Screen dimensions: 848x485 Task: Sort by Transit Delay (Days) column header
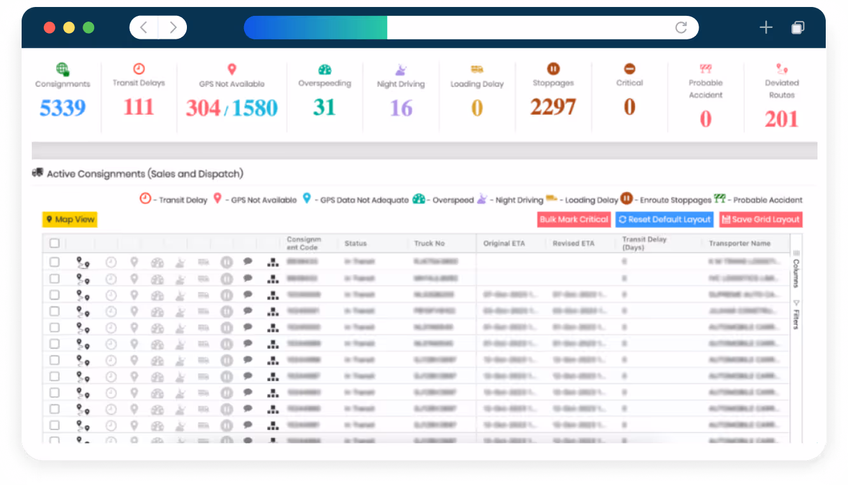point(643,243)
